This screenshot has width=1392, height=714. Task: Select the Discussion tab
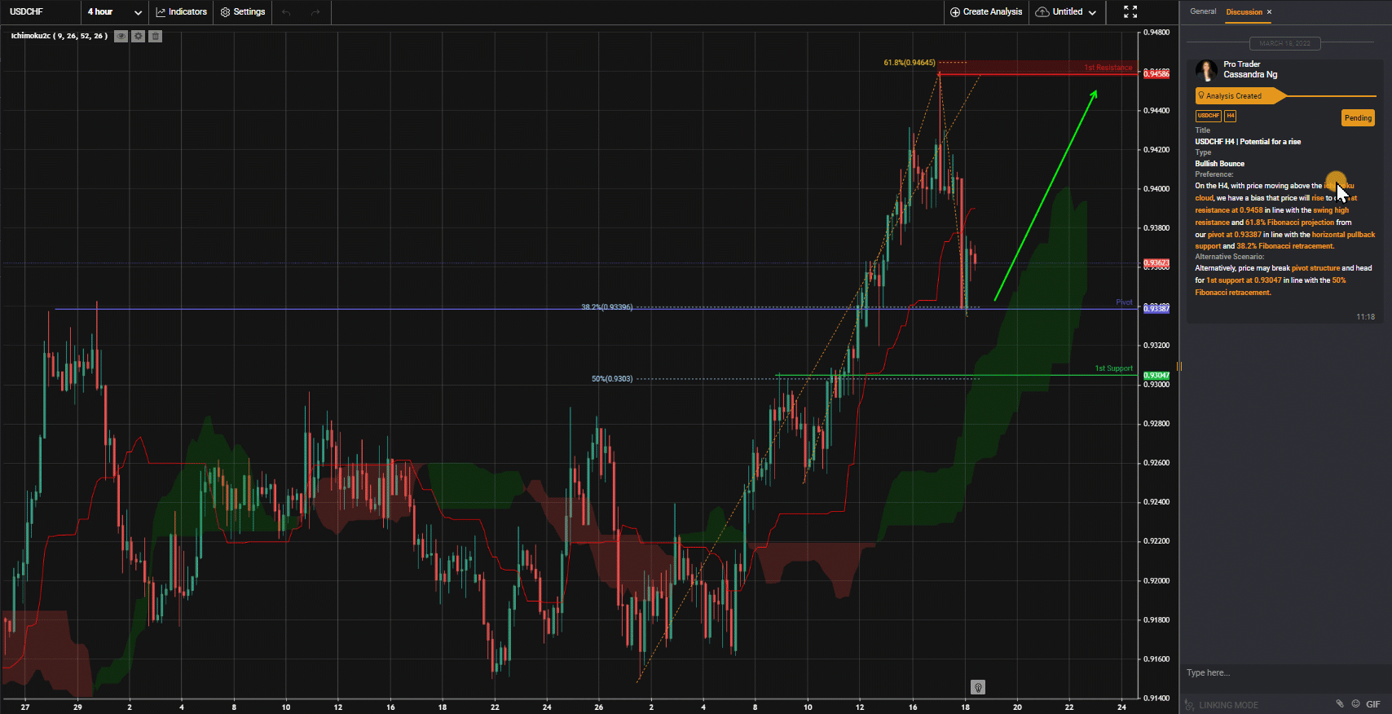tap(1244, 12)
